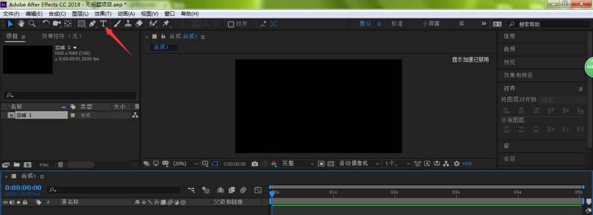Open the 图层(L) menu
The height and width of the screenshot is (215, 593).
tap(80, 14)
